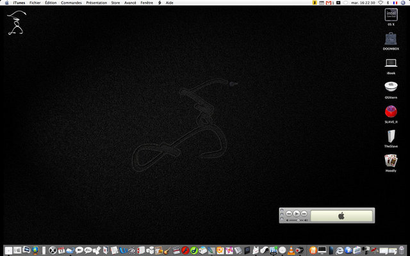Open the iTunes application menu
Screen dimensions: 410x256
(19, 3)
